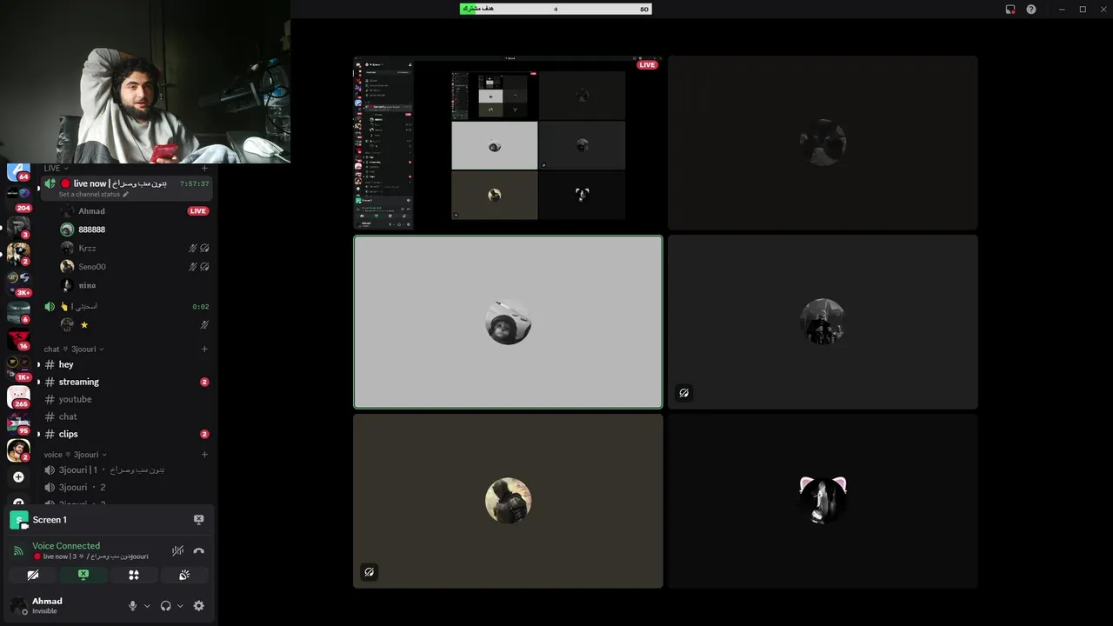Collapse the LIVE category
1113x626 pixels.
point(56,168)
